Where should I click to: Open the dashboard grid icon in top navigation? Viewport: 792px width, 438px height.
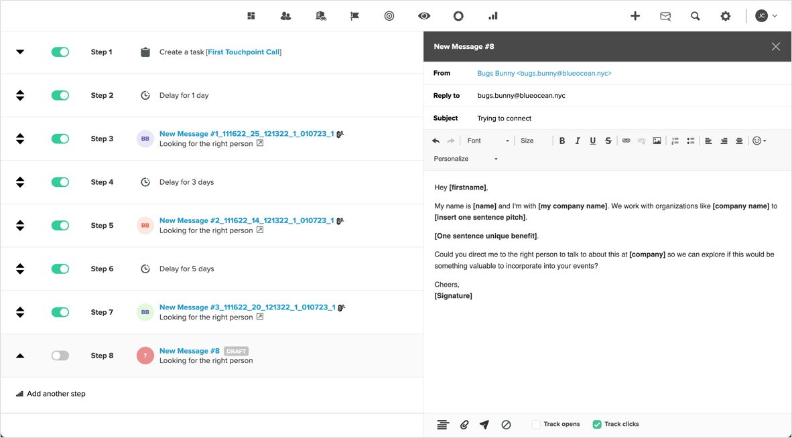tap(251, 16)
